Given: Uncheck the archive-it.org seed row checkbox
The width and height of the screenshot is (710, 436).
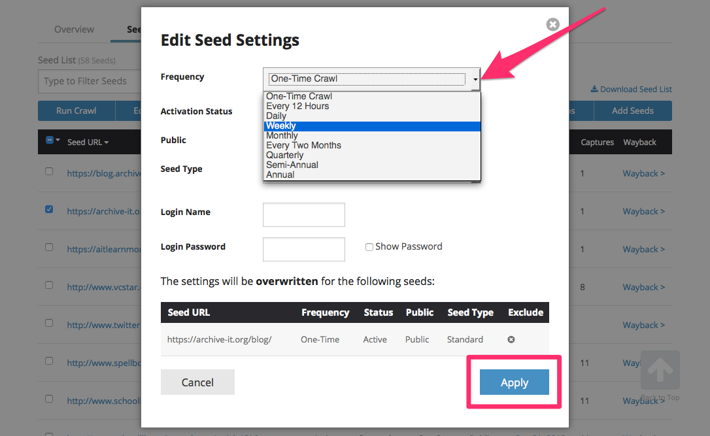Looking at the screenshot, I should [x=49, y=210].
